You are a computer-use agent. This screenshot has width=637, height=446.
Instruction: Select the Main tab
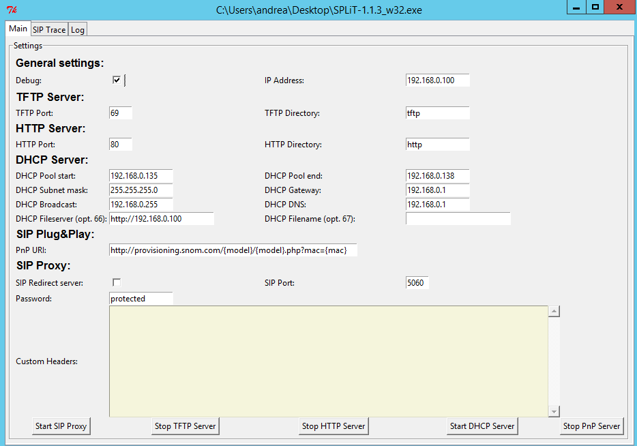point(18,29)
